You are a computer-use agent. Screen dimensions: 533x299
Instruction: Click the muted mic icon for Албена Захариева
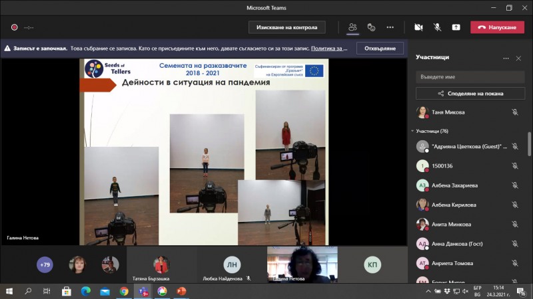515,185
